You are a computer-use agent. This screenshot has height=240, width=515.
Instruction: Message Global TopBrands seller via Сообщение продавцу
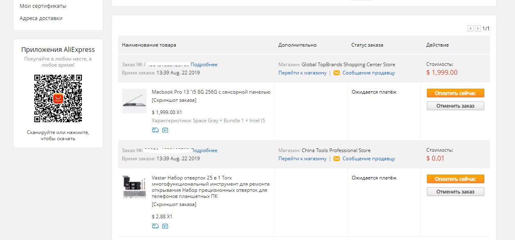pos(369,73)
